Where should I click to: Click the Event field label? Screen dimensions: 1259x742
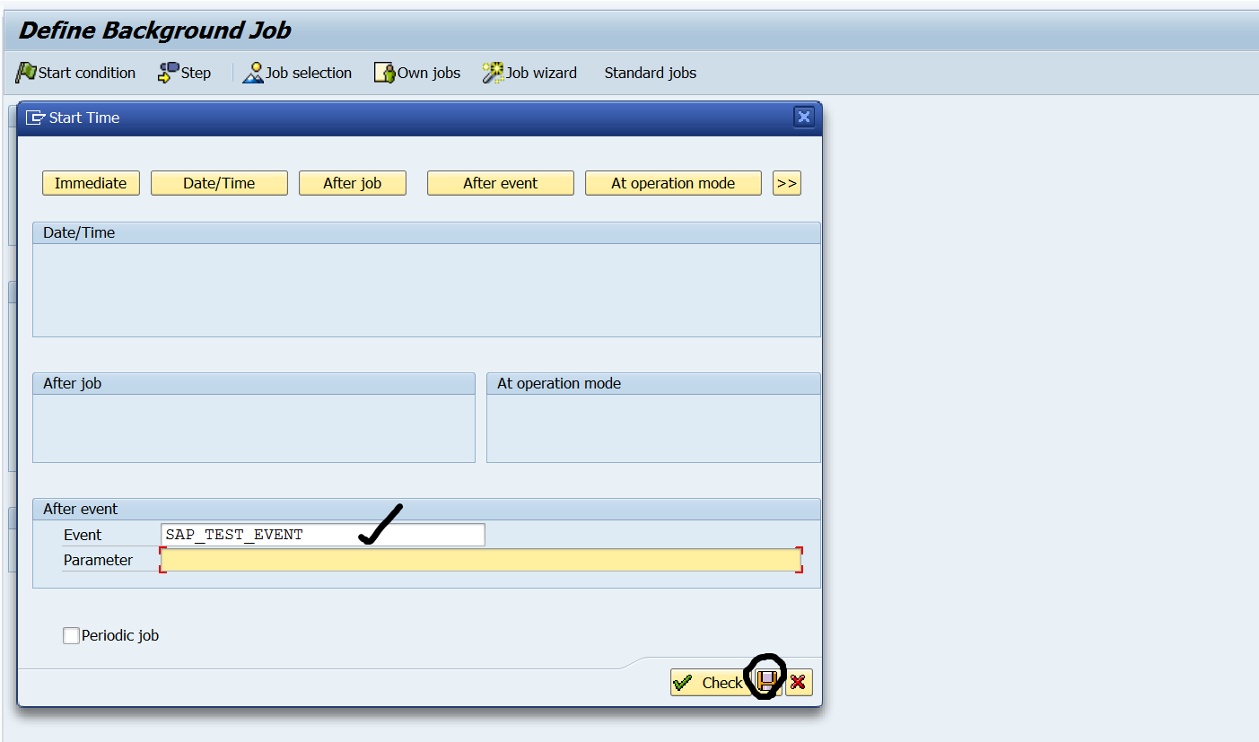pos(83,535)
